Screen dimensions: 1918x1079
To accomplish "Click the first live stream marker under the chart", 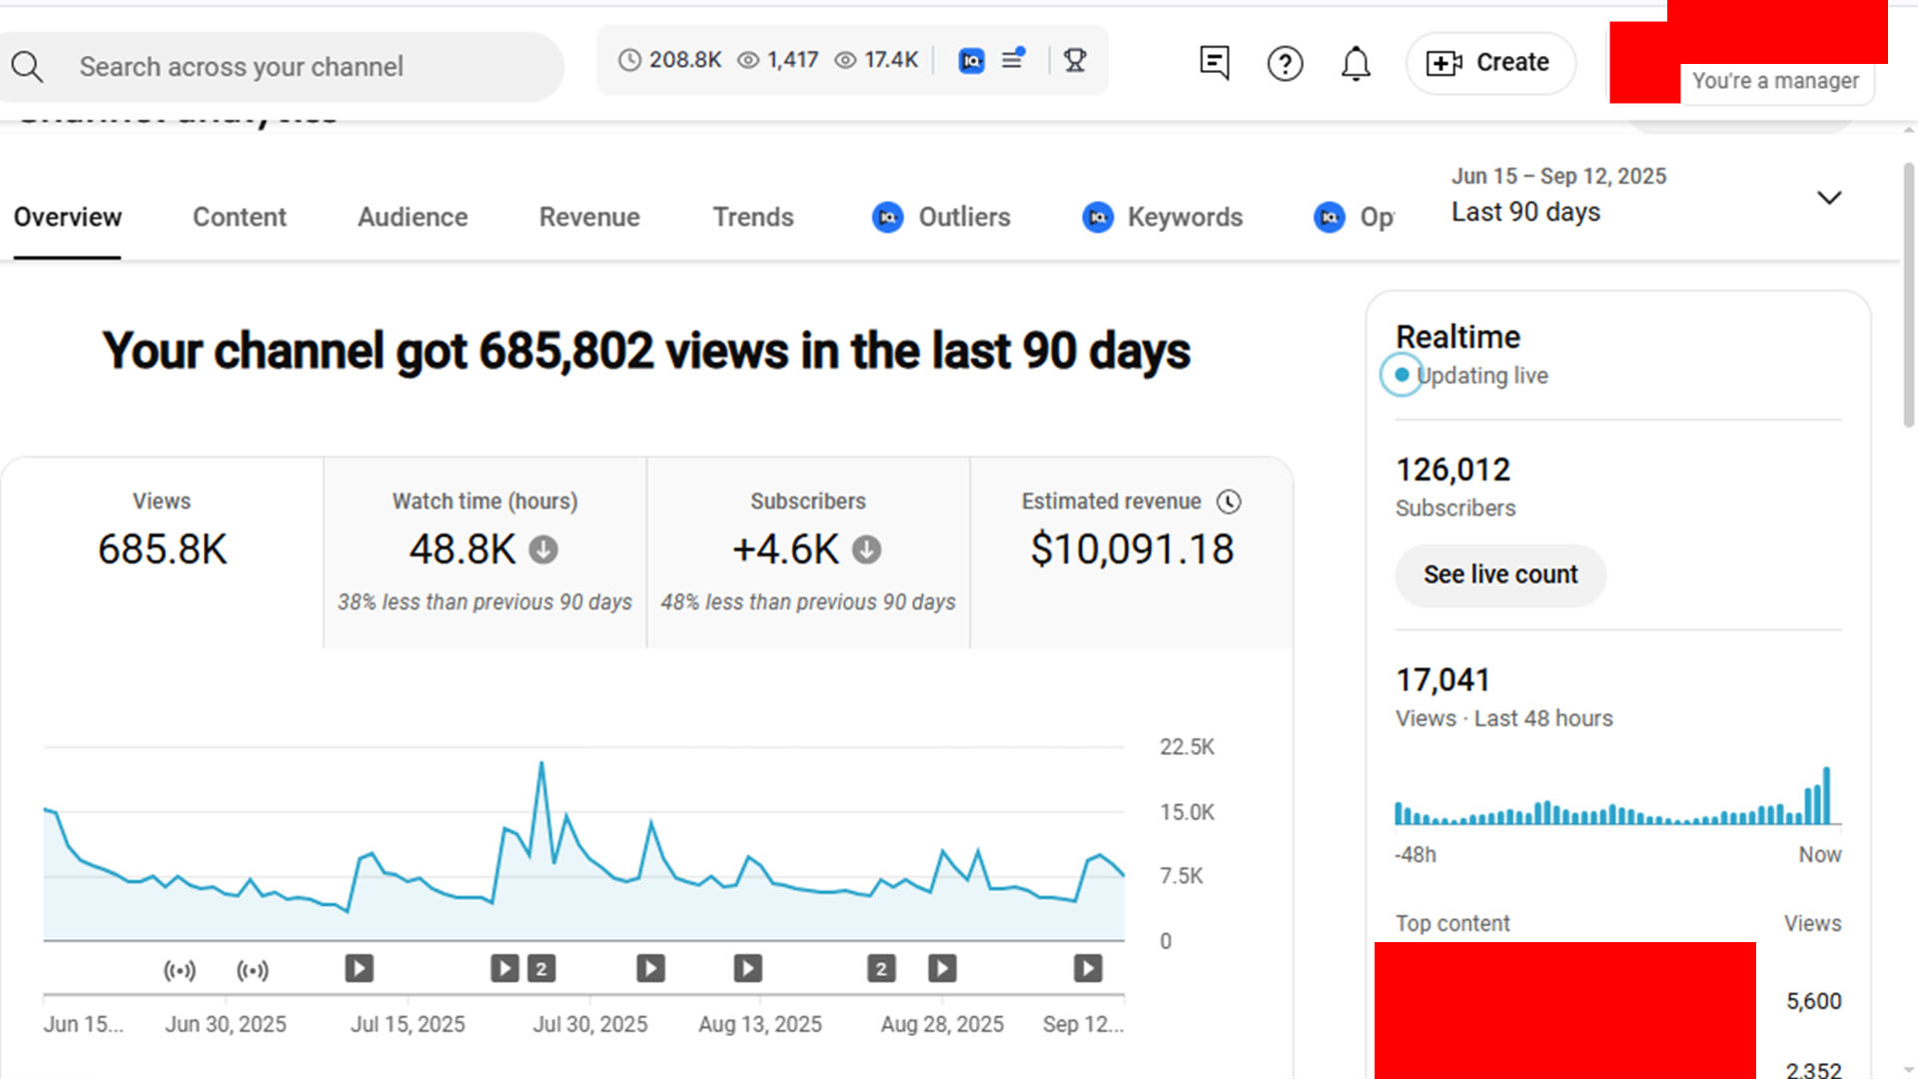I will click(x=180, y=970).
